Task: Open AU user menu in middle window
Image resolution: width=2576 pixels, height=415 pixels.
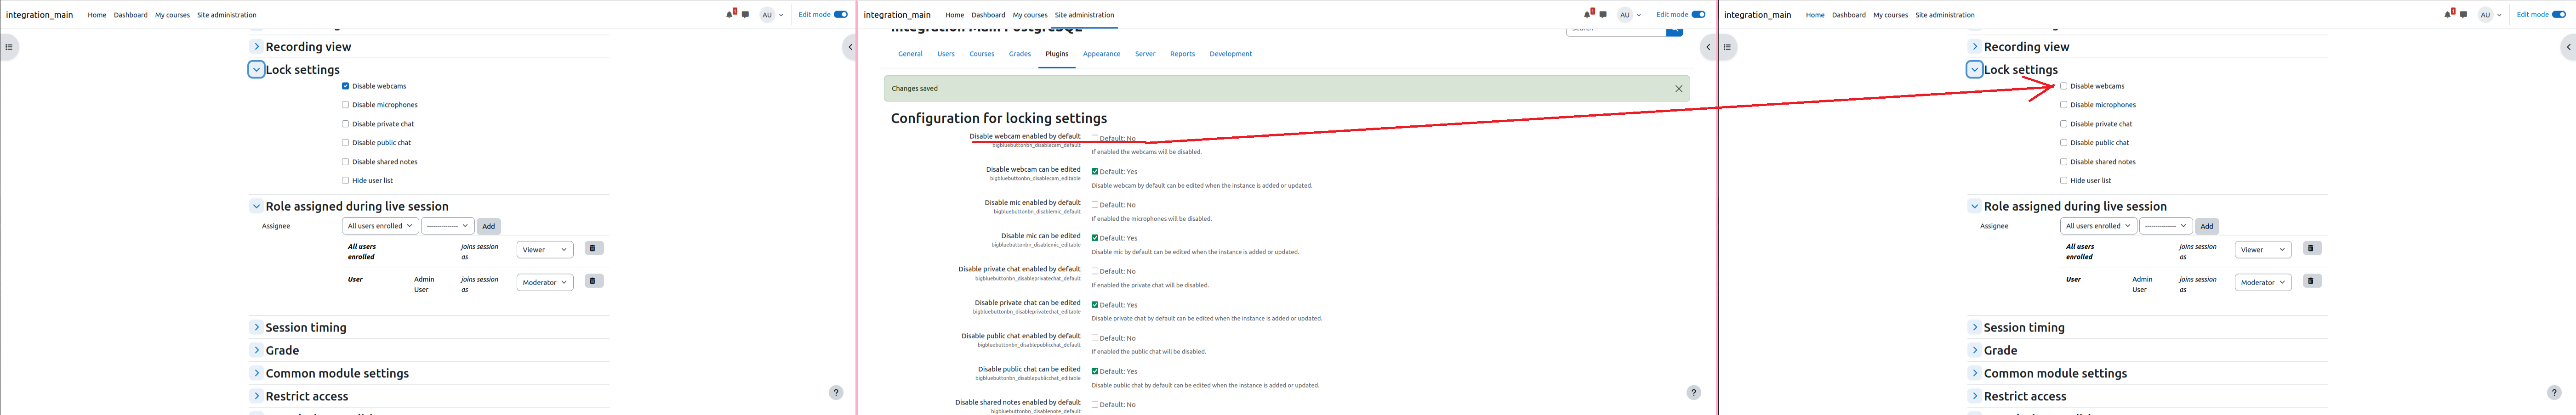Action: tap(1629, 15)
